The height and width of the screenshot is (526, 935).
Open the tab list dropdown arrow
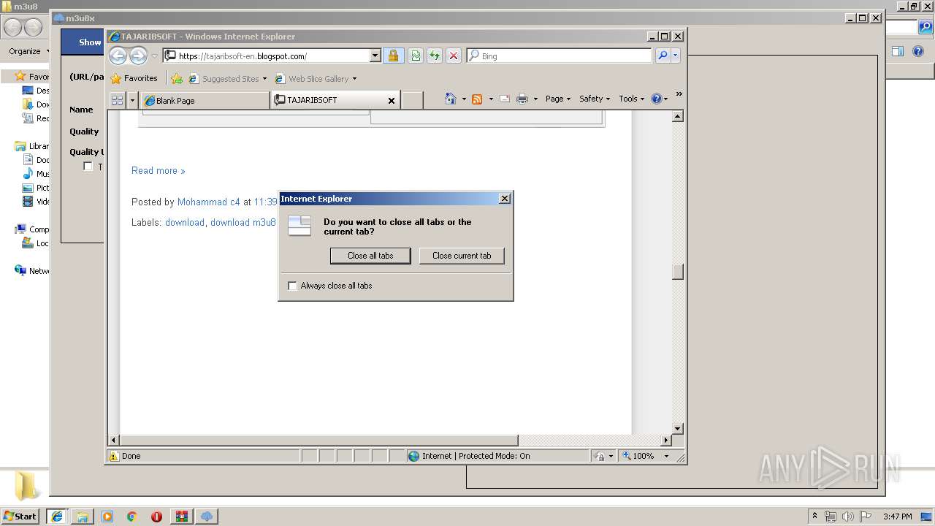[132, 100]
